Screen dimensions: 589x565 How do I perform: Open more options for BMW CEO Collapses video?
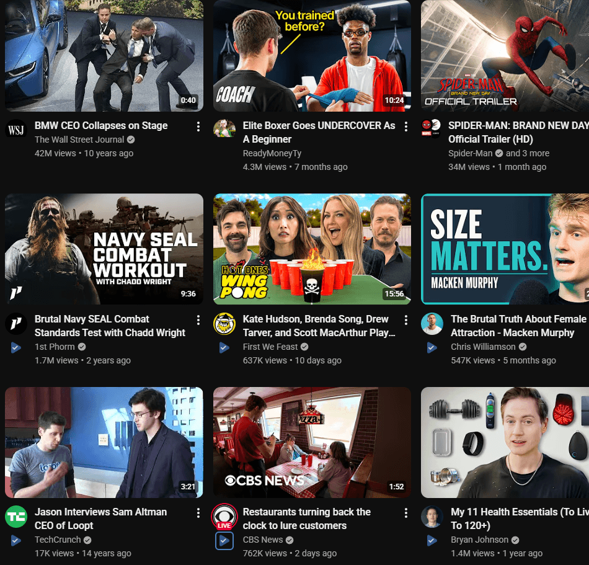(x=198, y=127)
